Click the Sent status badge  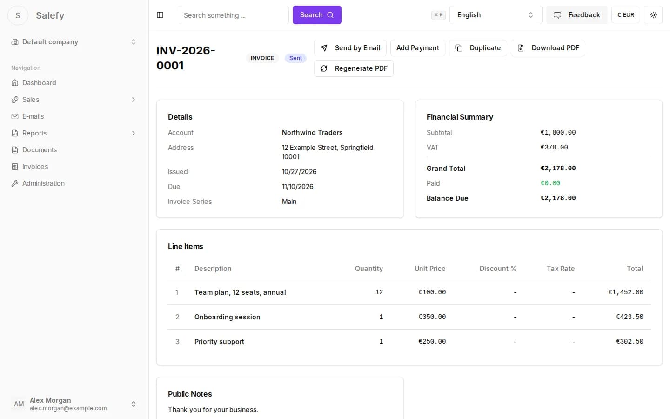295,58
